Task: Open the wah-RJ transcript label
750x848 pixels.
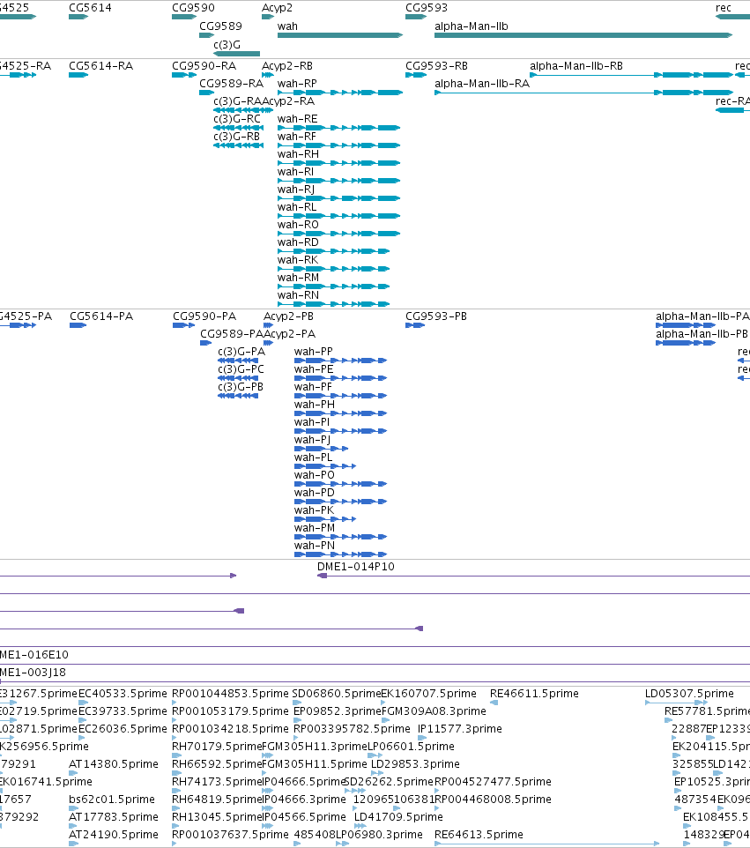Action: [296, 190]
